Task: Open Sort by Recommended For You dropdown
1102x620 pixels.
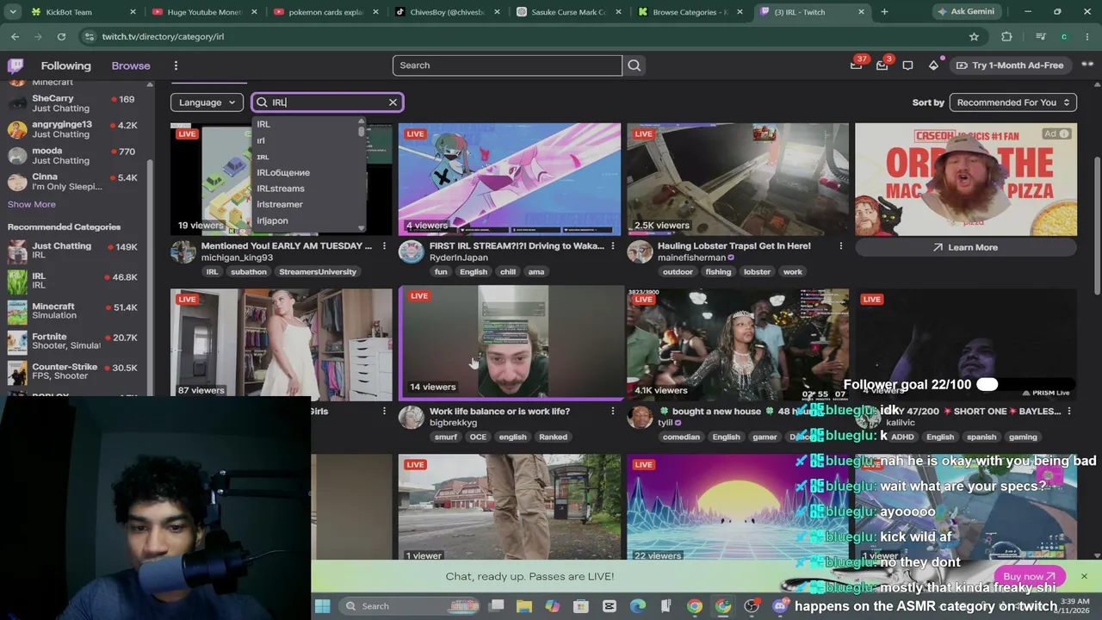Action: point(1012,102)
